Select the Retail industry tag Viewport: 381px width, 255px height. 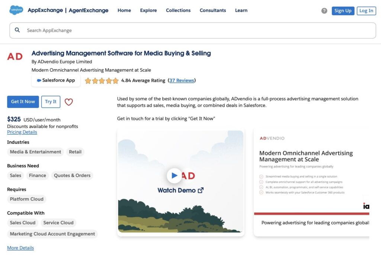click(75, 152)
